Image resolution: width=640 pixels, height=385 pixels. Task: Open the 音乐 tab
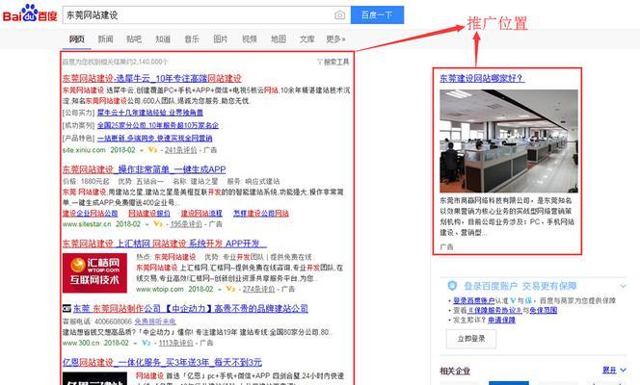pos(192,39)
